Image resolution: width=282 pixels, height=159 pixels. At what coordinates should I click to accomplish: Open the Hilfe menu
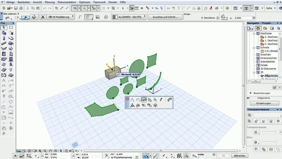(x=122, y=2)
